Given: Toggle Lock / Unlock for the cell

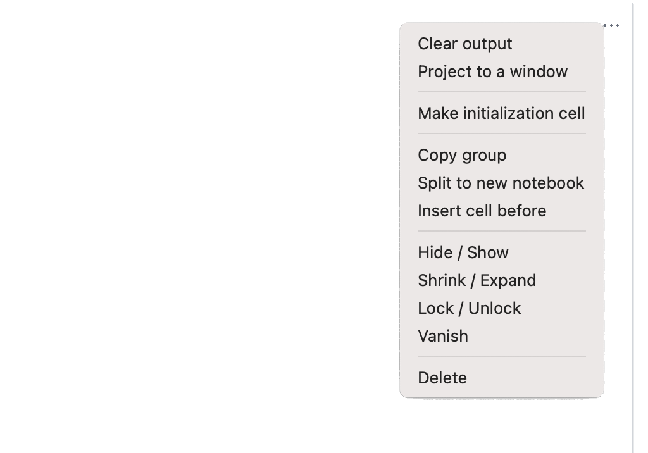Looking at the screenshot, I should (x=469, y=309).
